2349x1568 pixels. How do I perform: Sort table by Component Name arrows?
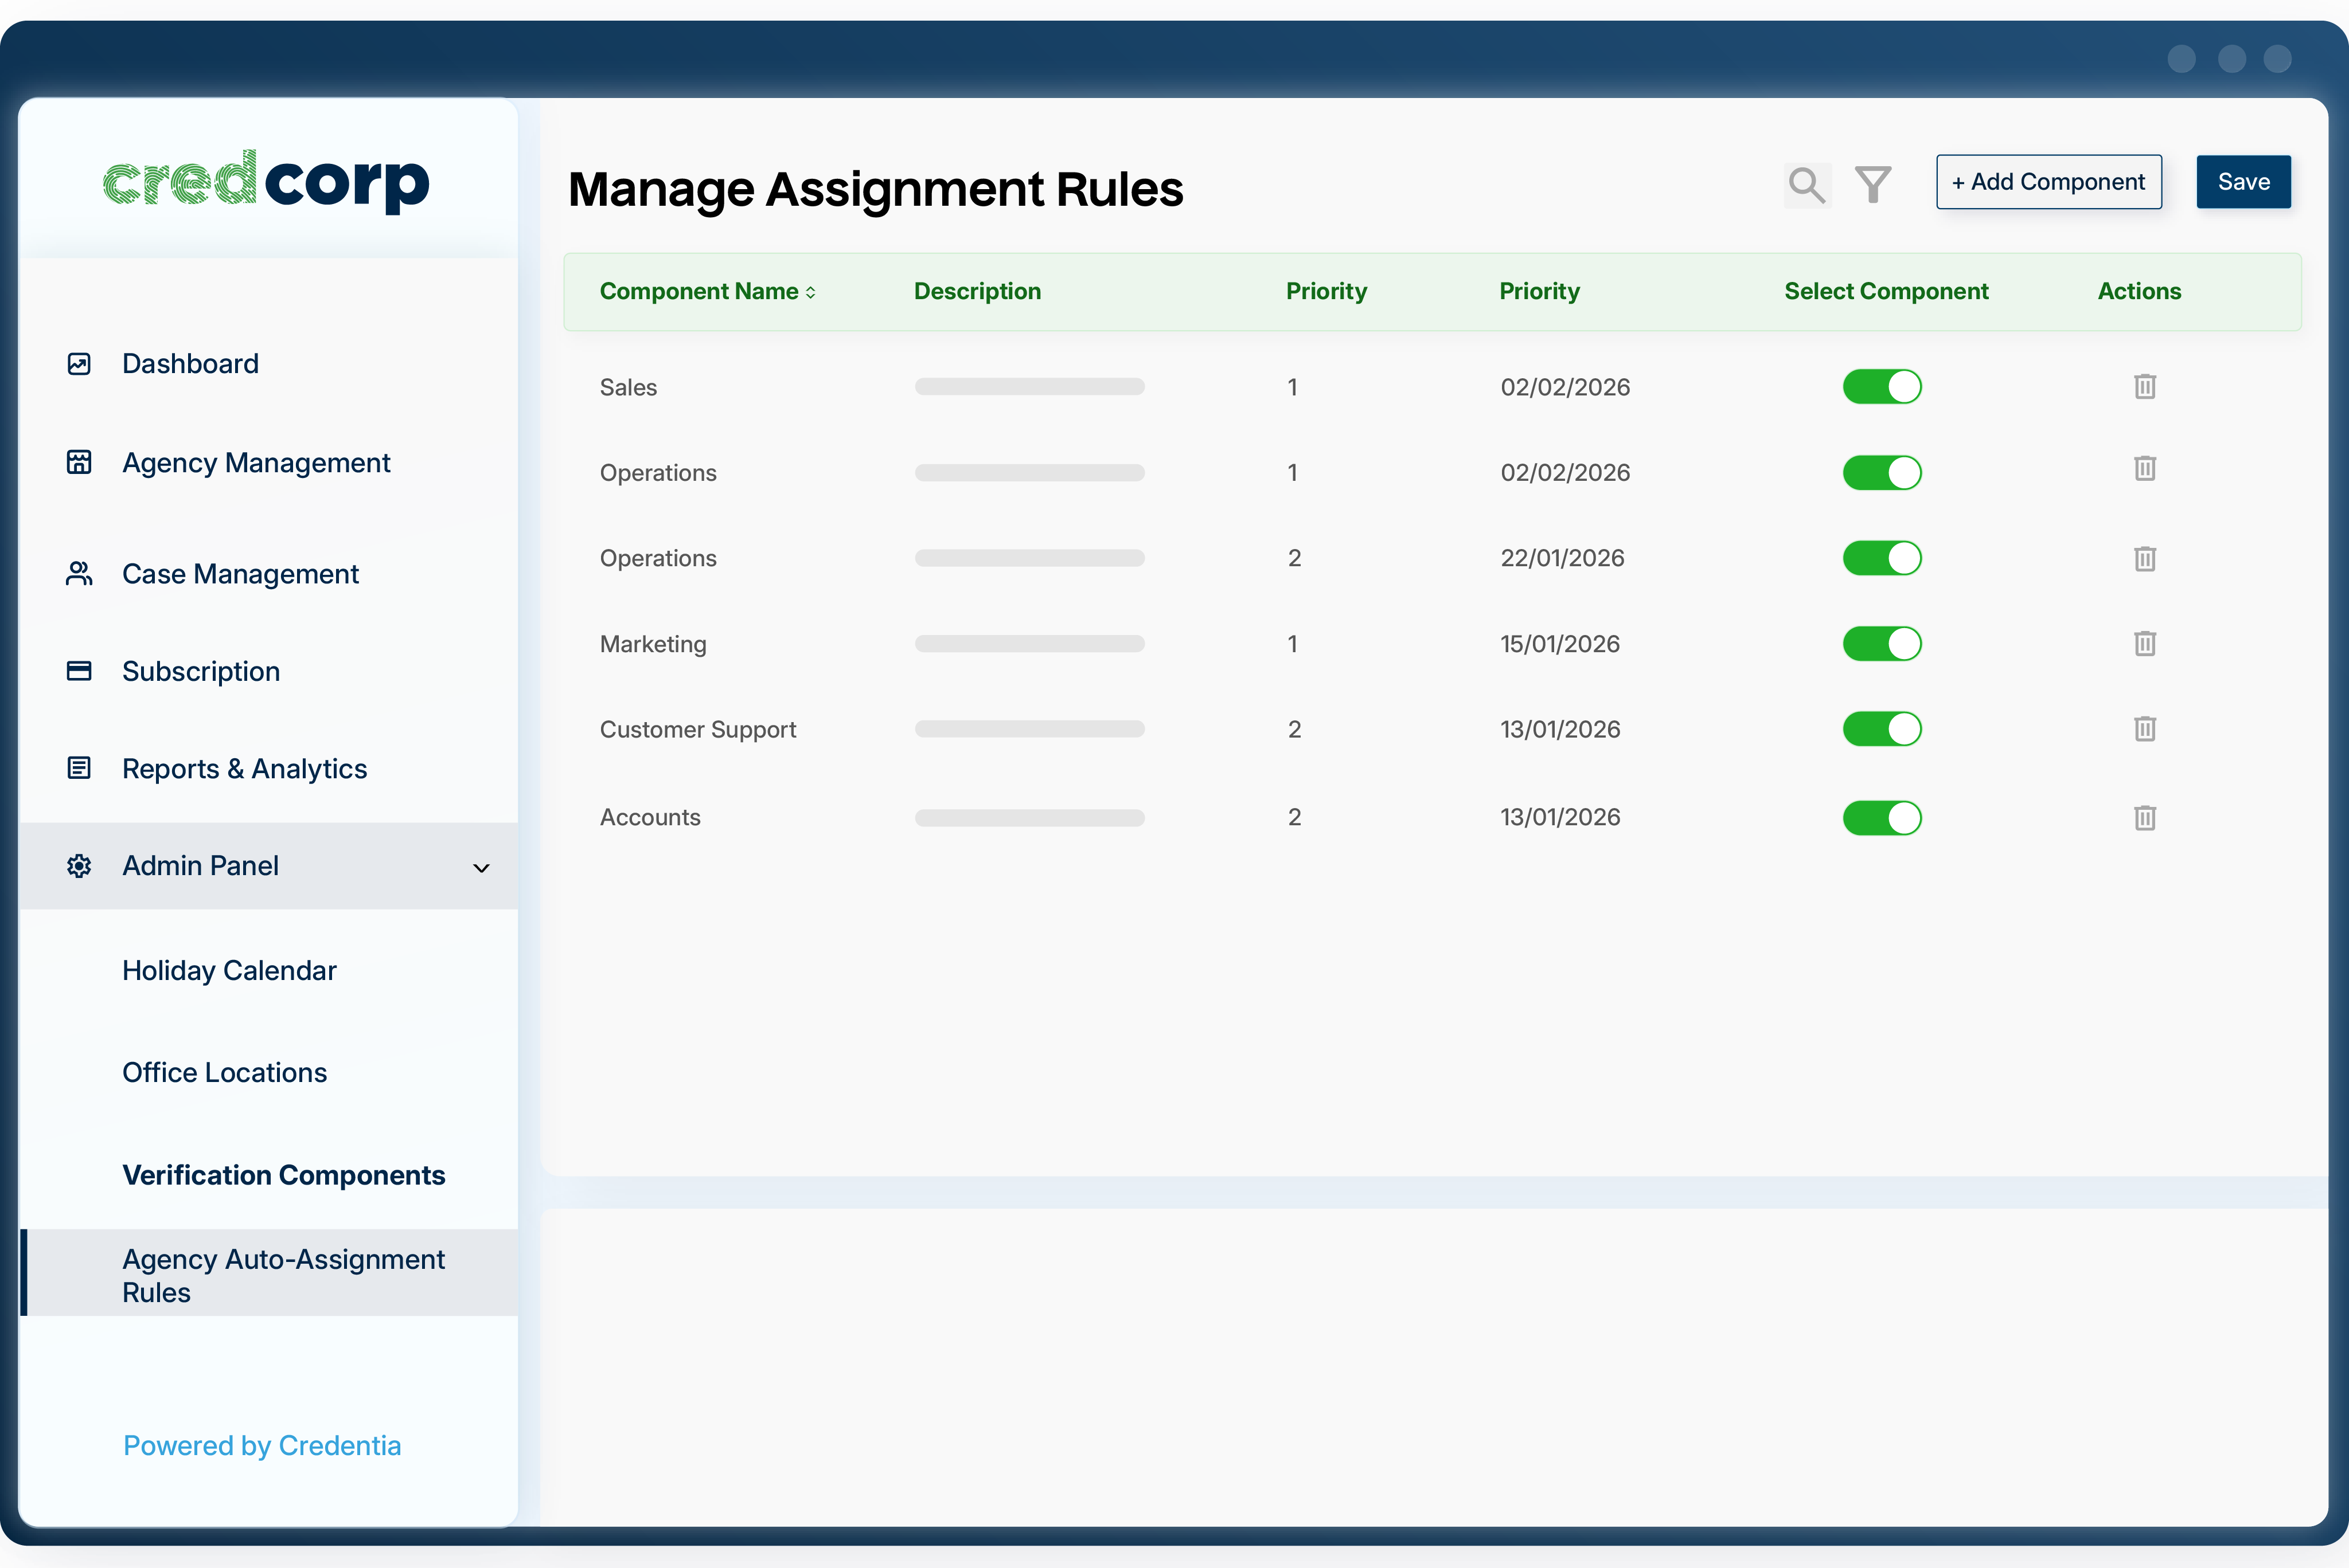tap(810, 291)
